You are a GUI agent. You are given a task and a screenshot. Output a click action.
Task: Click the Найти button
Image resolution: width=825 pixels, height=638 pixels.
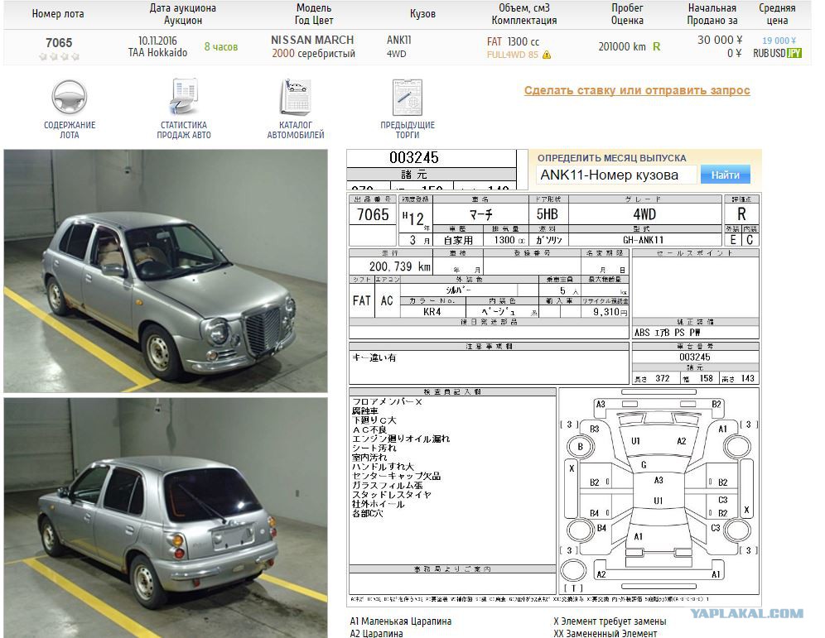point(725,175)
